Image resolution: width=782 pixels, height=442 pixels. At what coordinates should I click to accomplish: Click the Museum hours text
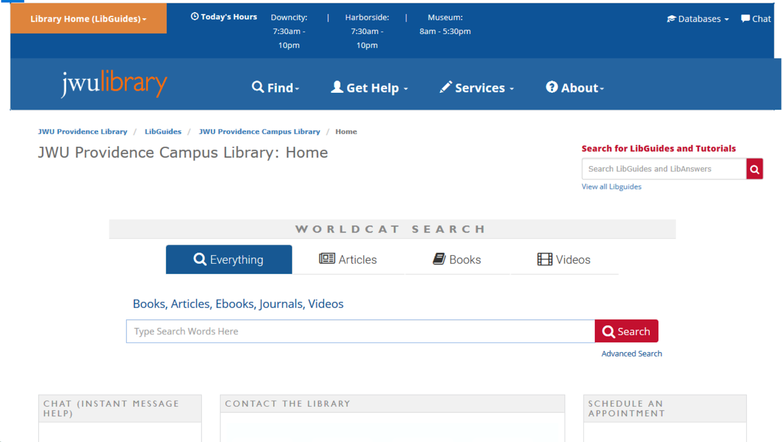pos(445,24)
